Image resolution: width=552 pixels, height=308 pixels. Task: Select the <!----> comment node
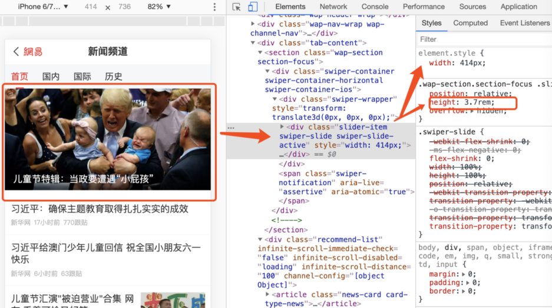click(x=286, y=220)
